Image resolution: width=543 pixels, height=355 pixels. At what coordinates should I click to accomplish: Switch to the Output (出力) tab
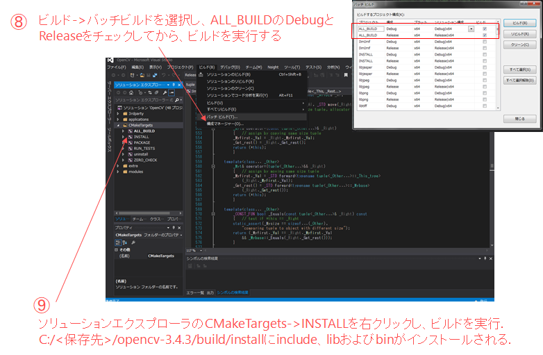tap(210, 292)
